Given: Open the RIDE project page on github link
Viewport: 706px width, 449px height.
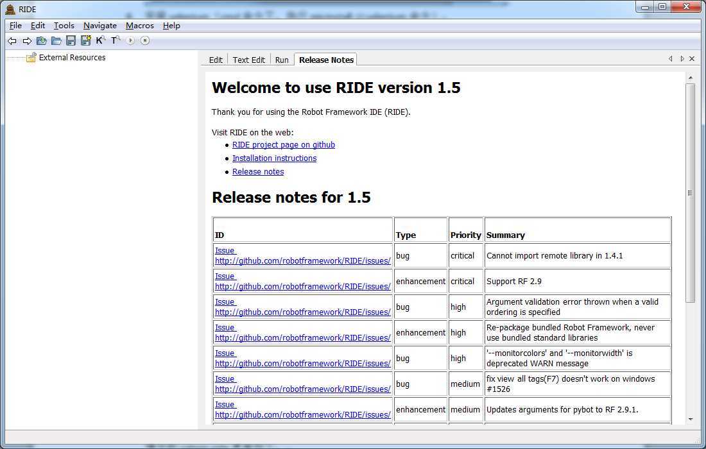Looking at the screenshot, I should point(284,145).
